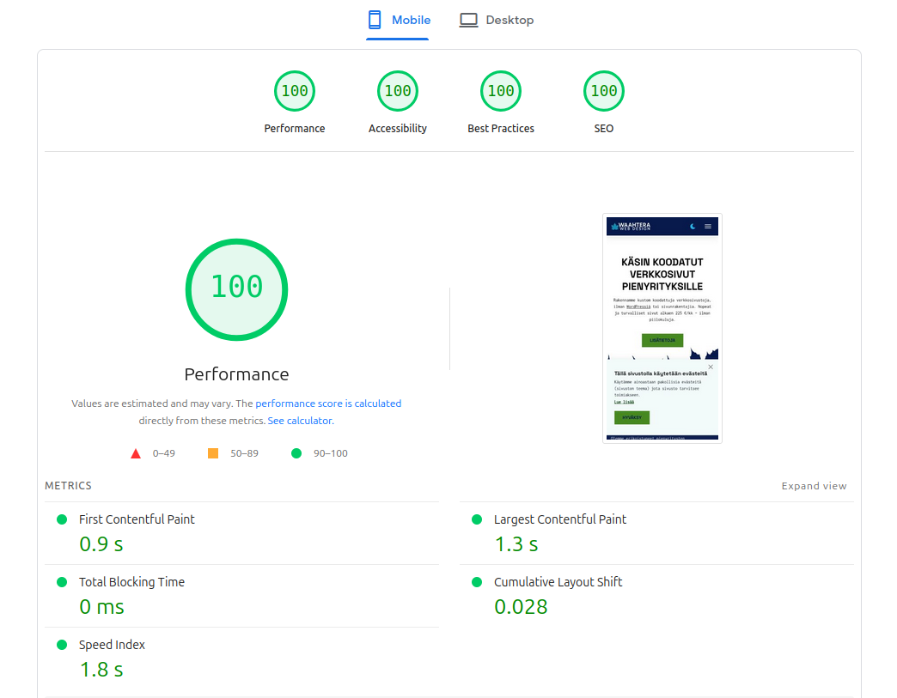Switch to the Mobile tab
The height and width of the screenshot is (698, 897).
tap(398, 19)
